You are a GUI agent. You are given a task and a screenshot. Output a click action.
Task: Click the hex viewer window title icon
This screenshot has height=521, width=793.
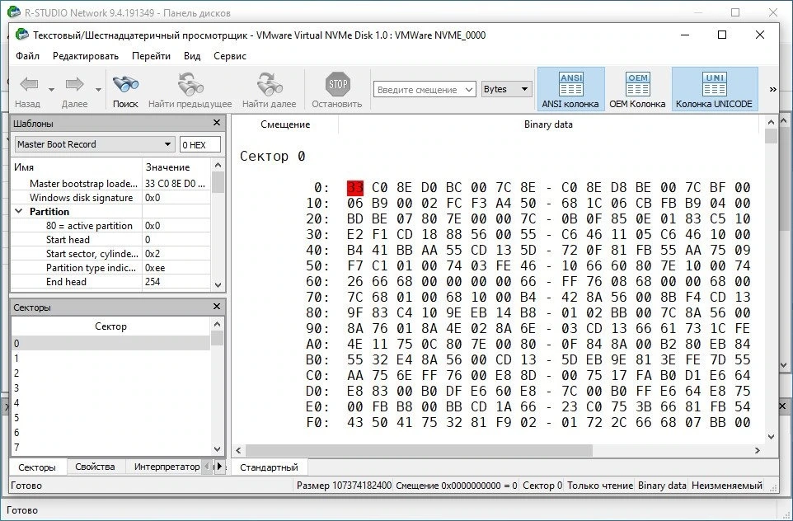[21, 35]
